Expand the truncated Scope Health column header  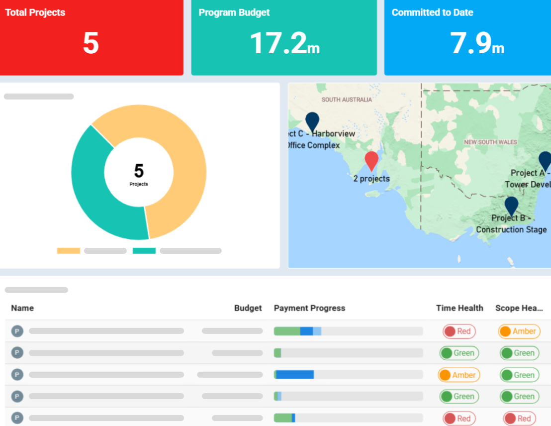(x=519, y=308)
